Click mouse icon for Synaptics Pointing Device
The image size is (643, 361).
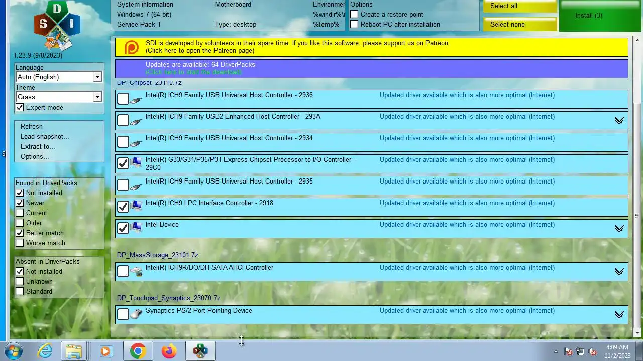click(136, 314)
